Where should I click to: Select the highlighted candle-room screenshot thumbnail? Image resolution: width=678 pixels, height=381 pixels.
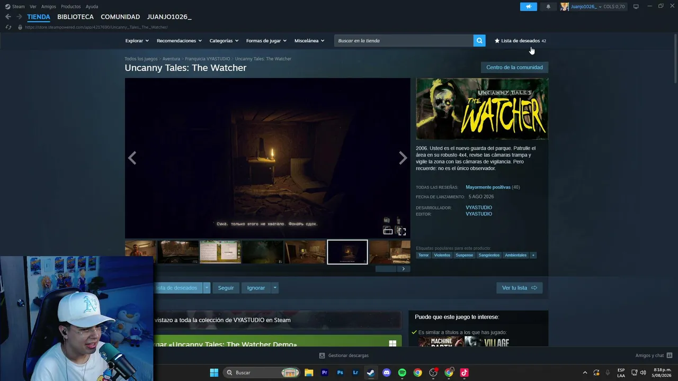347,252
